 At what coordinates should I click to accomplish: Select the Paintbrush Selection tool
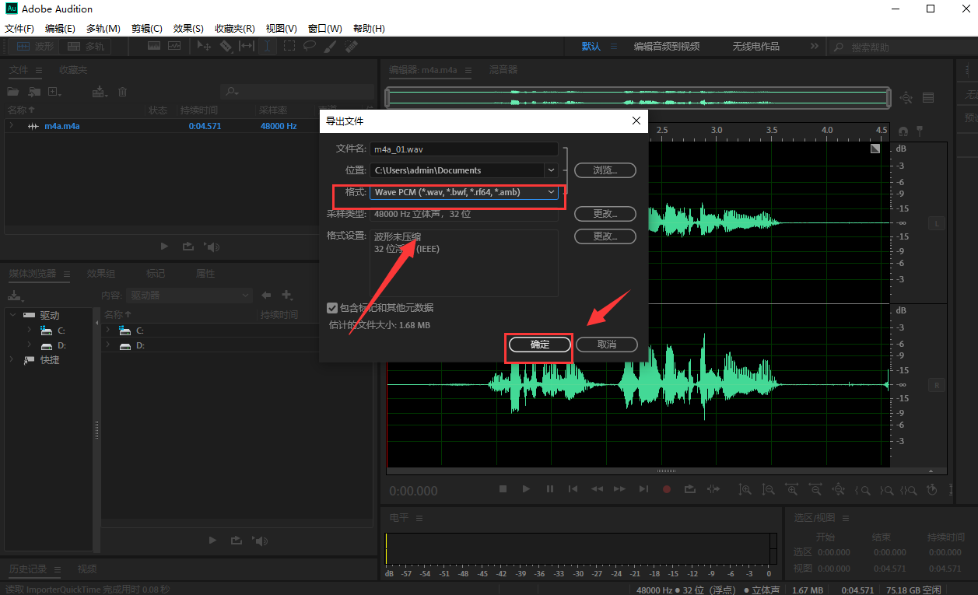point(330,47)
